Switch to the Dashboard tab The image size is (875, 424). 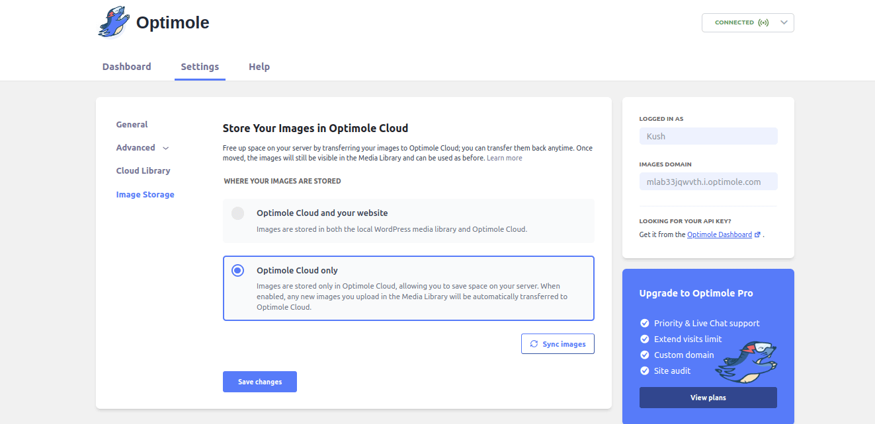point(126,67)
